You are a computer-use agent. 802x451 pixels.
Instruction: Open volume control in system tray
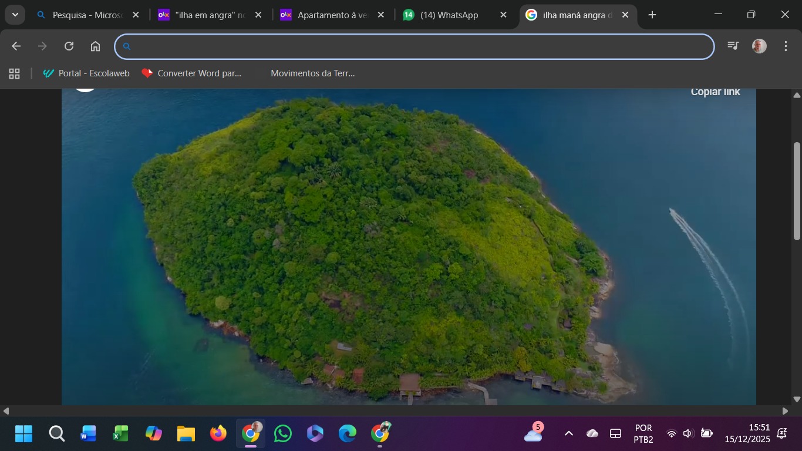689,434
